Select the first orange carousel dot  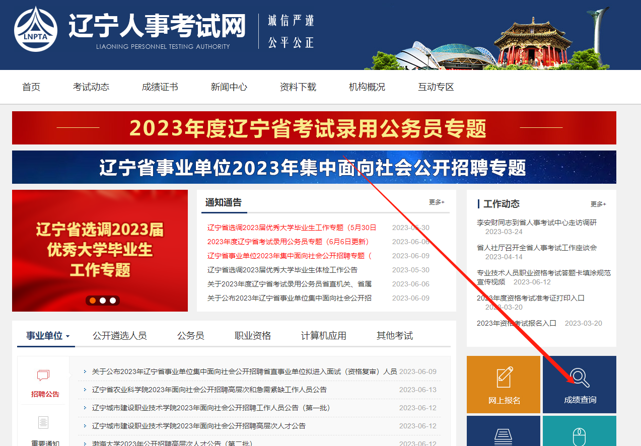pos(93,301)
